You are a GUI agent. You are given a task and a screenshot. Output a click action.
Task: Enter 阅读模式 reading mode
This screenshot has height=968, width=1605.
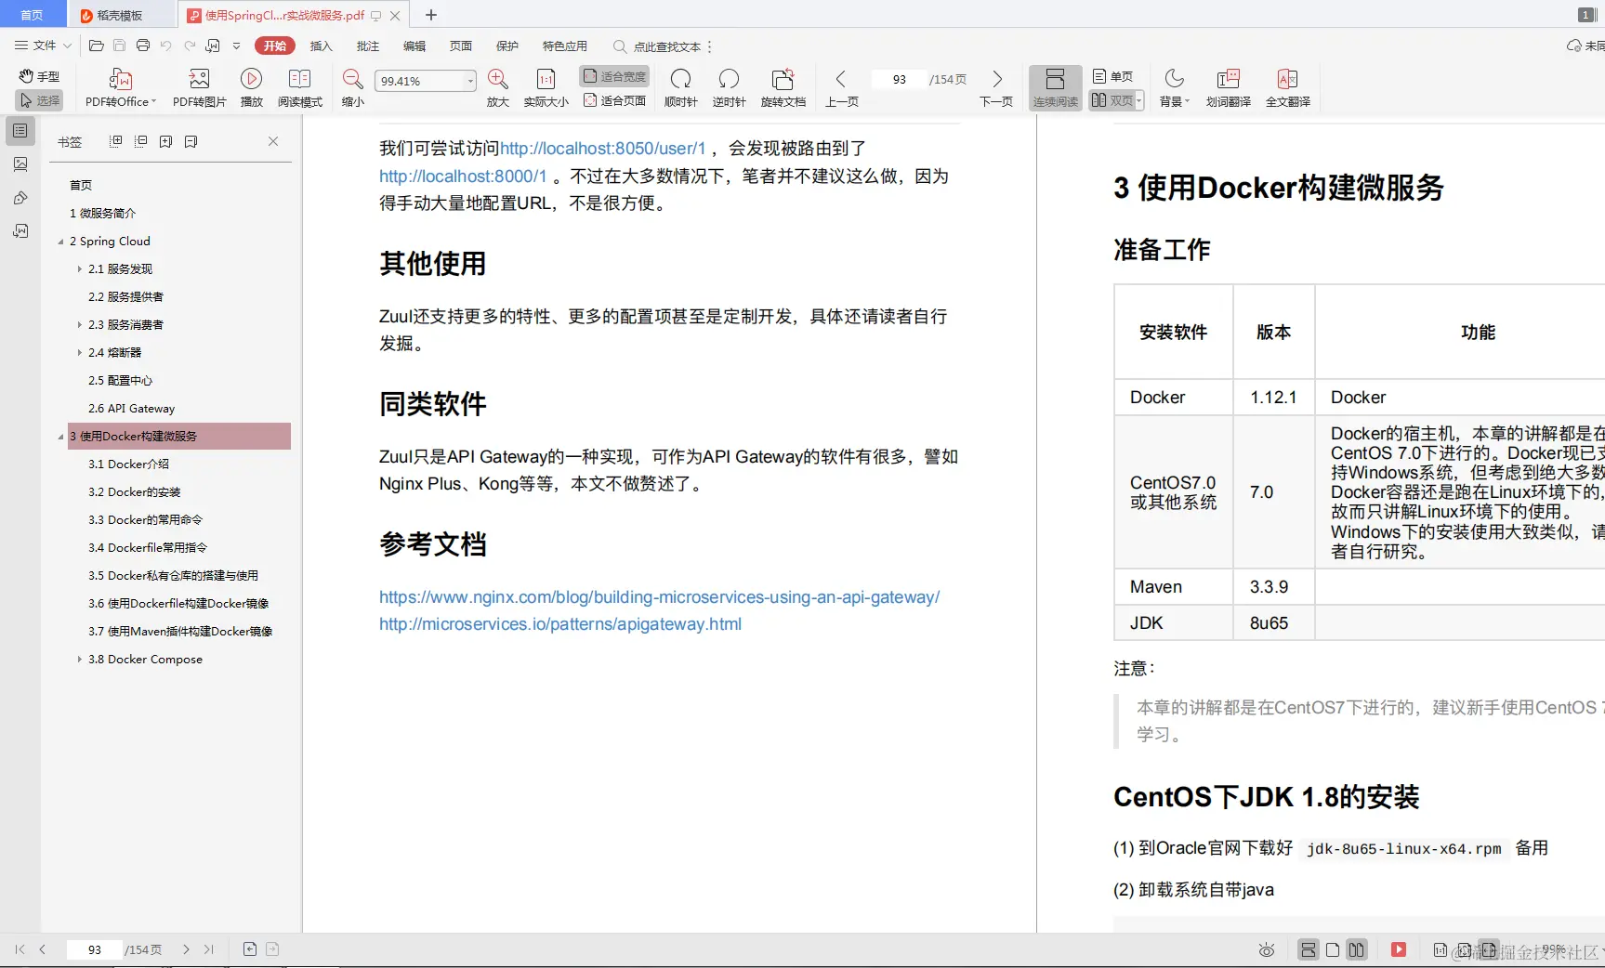(x=299, y=86)
